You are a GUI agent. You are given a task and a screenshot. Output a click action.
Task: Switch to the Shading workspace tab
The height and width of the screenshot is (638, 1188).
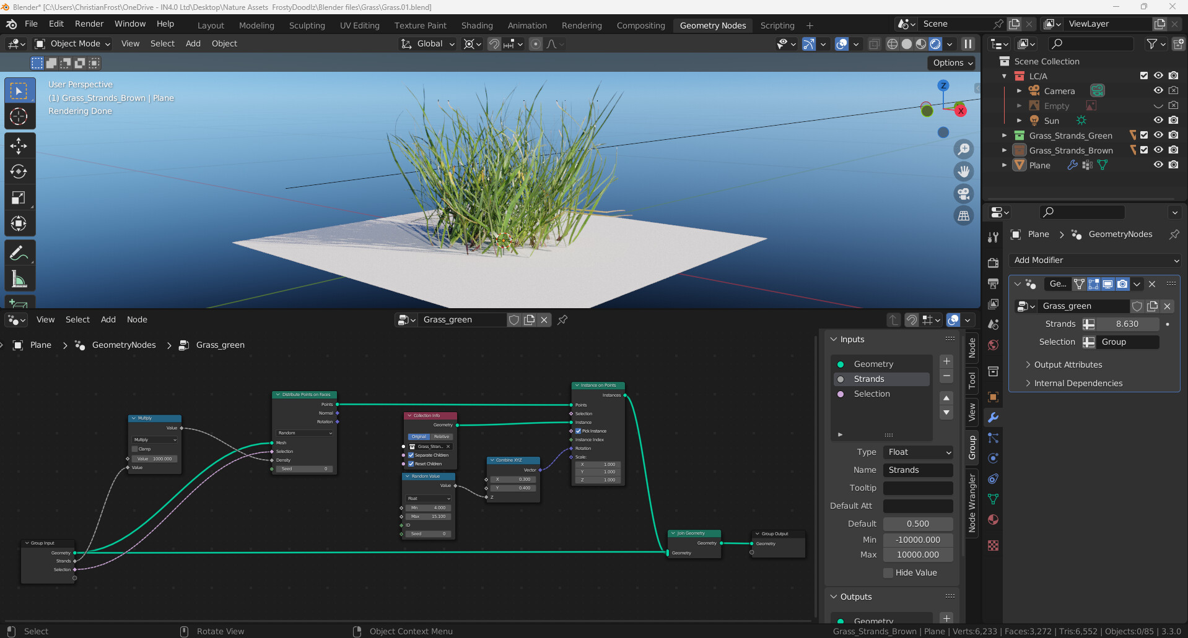(477, 25)
